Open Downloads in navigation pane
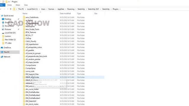This screenshot has width=189, height=106. [x=9, y=22]
